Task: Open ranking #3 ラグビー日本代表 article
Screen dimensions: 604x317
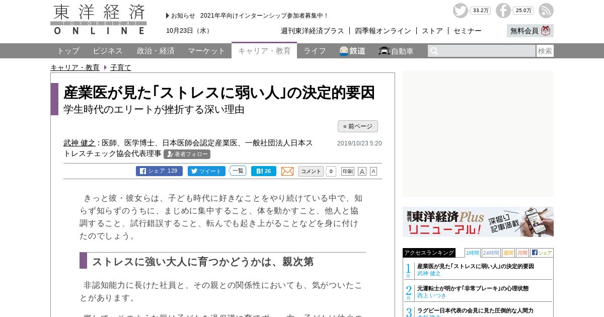Action: [475, 310]
